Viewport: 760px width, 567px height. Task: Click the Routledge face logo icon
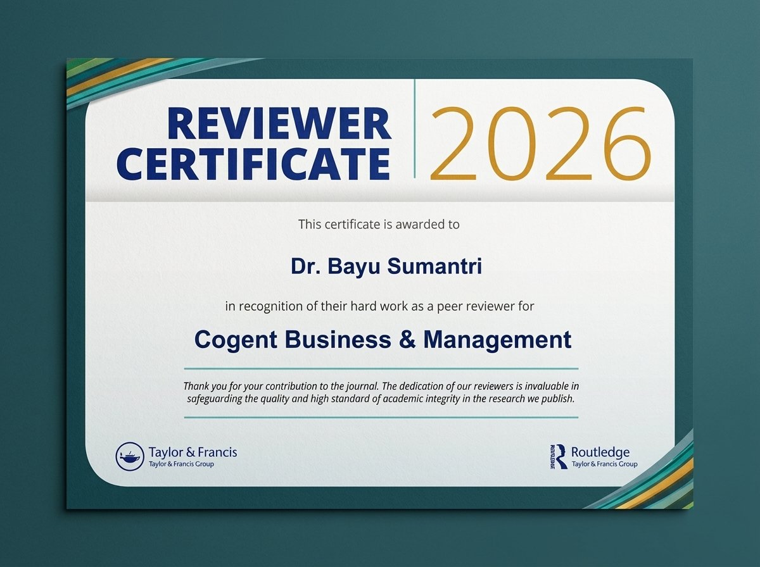tap(559, 456)
